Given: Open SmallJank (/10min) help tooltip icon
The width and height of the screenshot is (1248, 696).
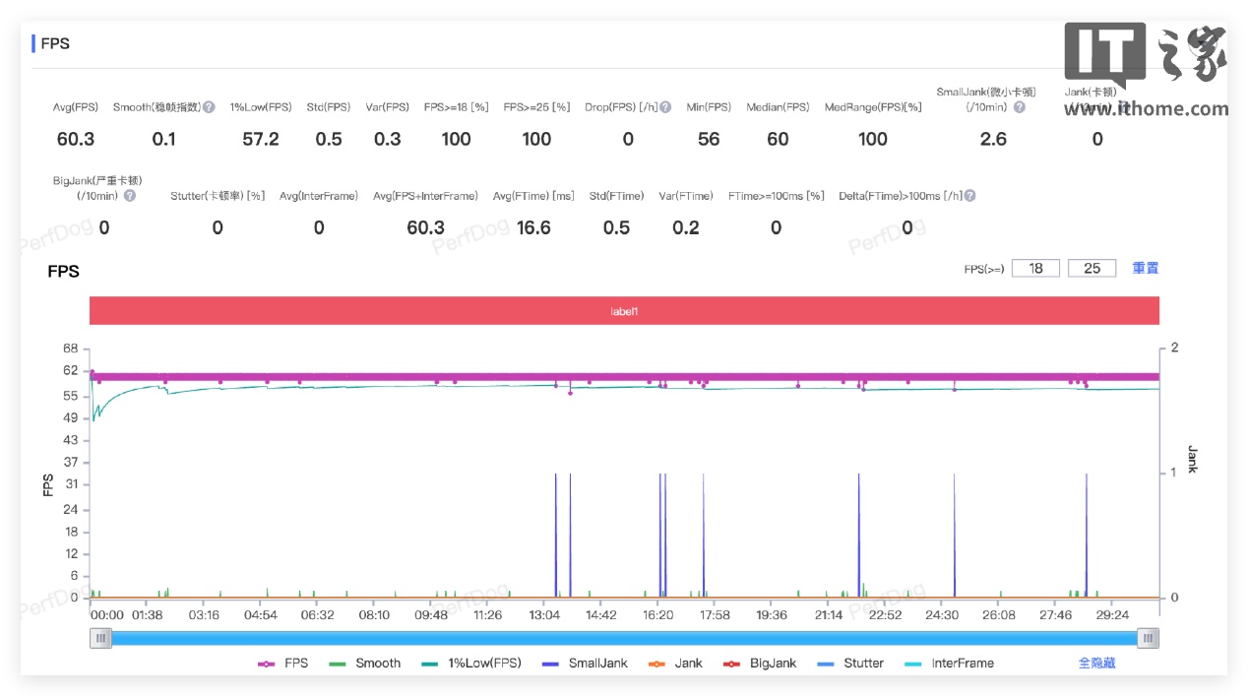Looking at the screenshot, I should click(x=1019, y=107).
